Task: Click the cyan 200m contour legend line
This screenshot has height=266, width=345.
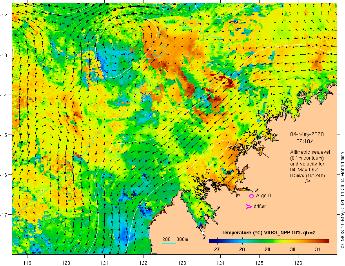Action: [169, 243]
